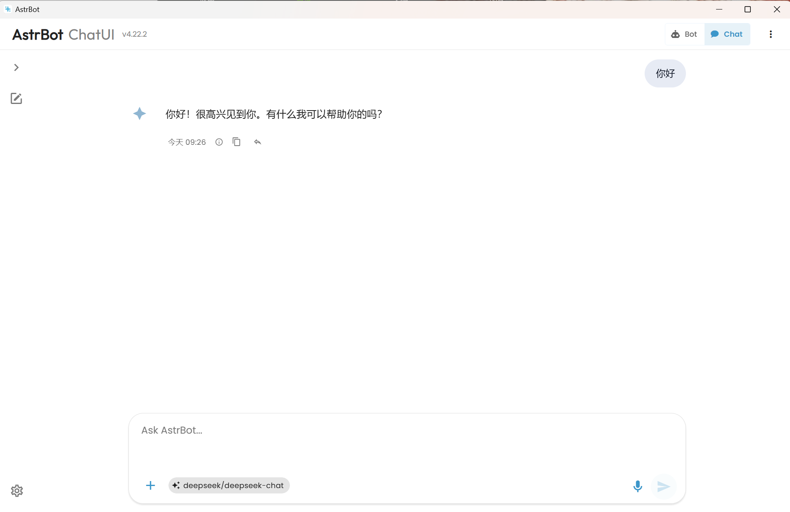The height and width of the screenshot is (512, 790).
Task: Copy the assistant reply with the copy icon
Action: 237,142
